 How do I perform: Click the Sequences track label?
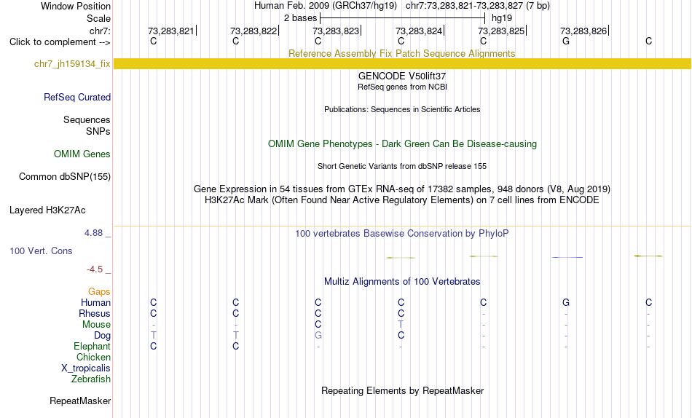coord(87,119)
